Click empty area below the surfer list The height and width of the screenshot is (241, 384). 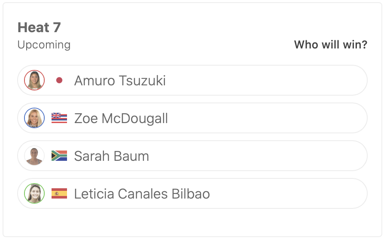click(x=192, y=222)
